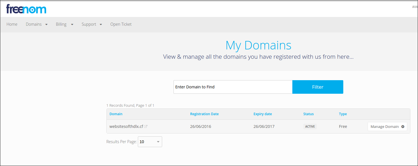
Task: Select Open Ticket in navigation bar
Action: click(x=121, y=24)
